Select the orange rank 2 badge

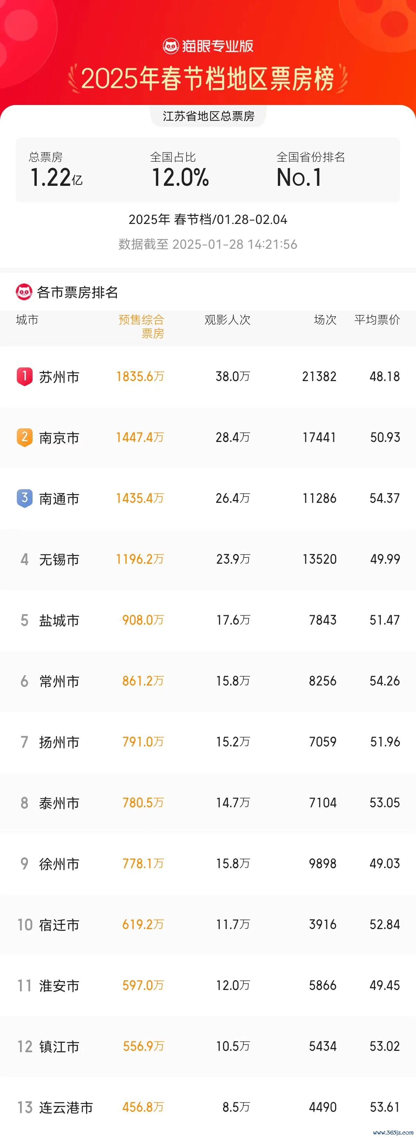24,438
